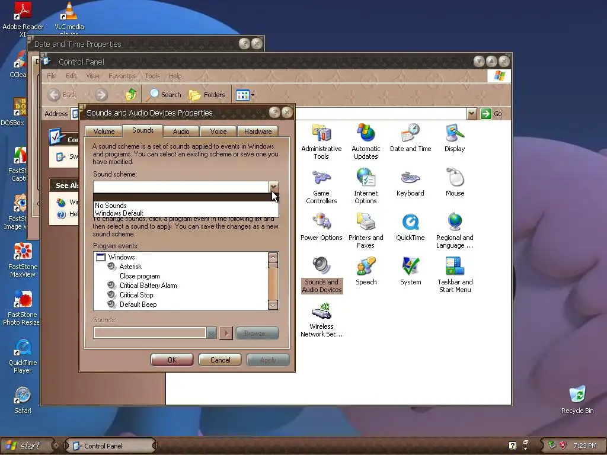Open System properties icon
Screen dimensions: 607x455
tap(410, 271)
